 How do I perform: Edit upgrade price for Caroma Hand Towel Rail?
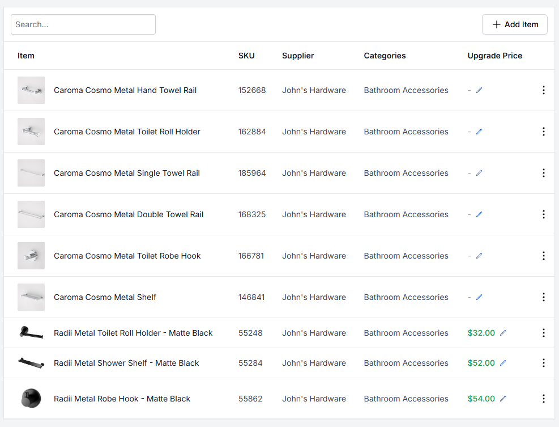point(479,90)
